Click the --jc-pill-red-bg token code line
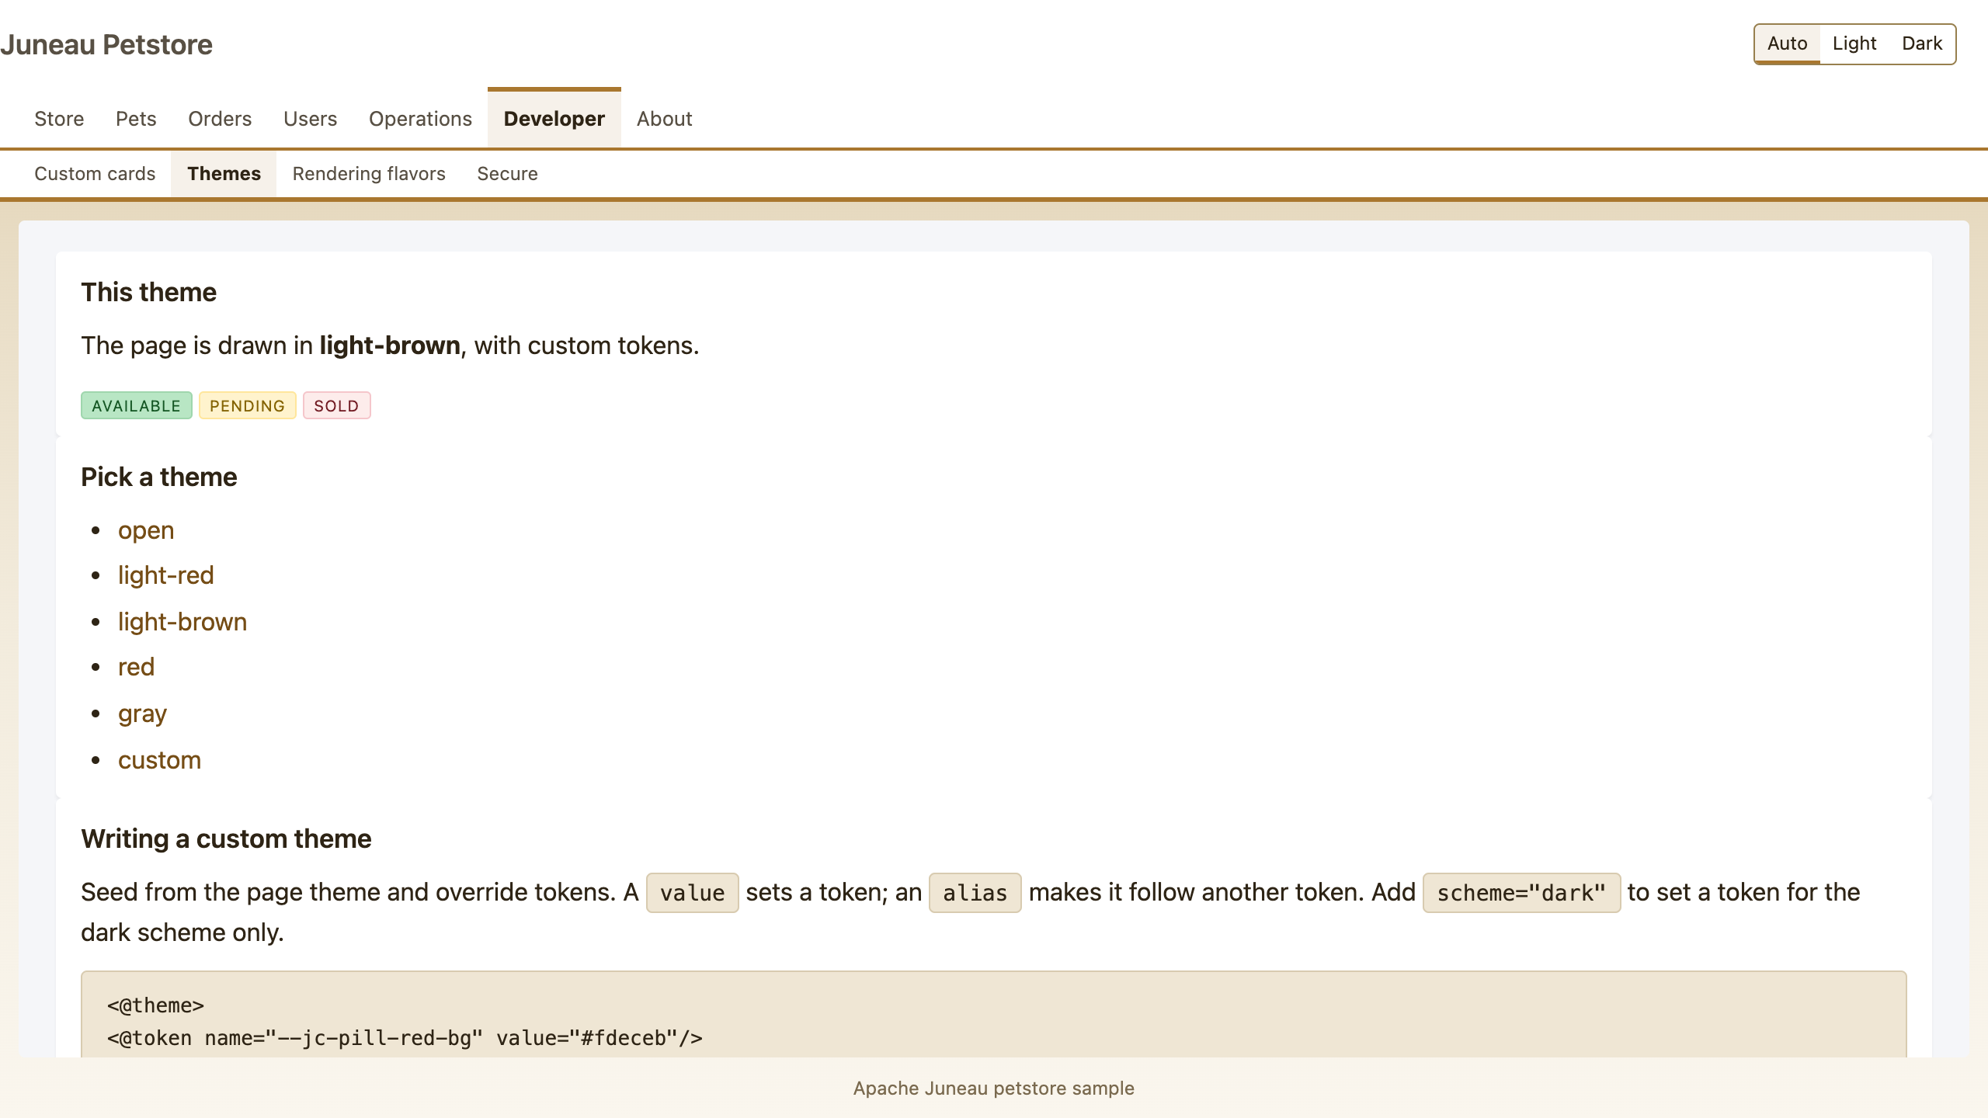Viewport: 1988px width, 1118px height. coord(405,1038)
